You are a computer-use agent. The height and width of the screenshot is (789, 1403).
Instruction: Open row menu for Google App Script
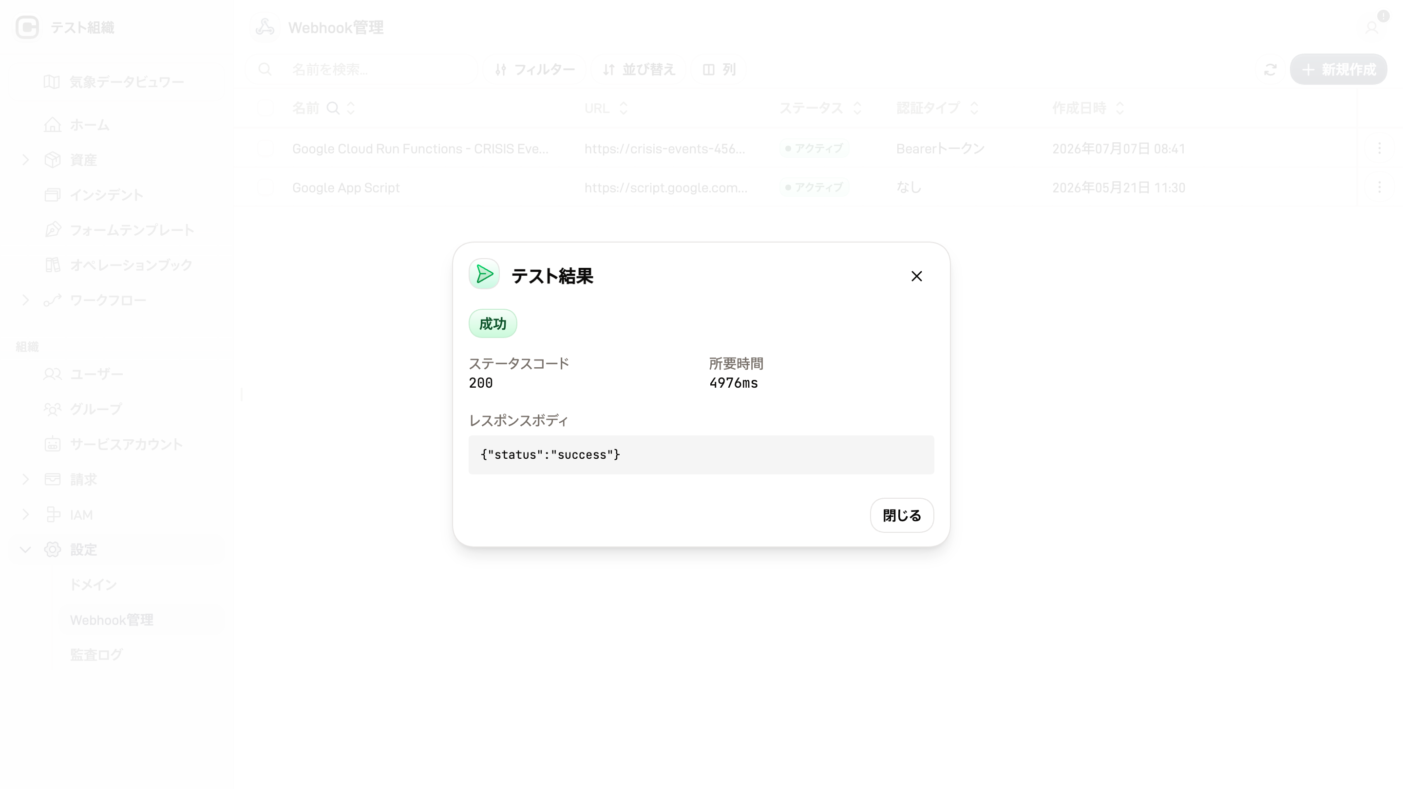coord(1379,188)
